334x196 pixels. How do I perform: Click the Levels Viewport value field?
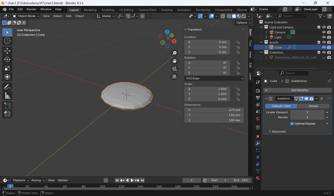click(x=307, y=112)
